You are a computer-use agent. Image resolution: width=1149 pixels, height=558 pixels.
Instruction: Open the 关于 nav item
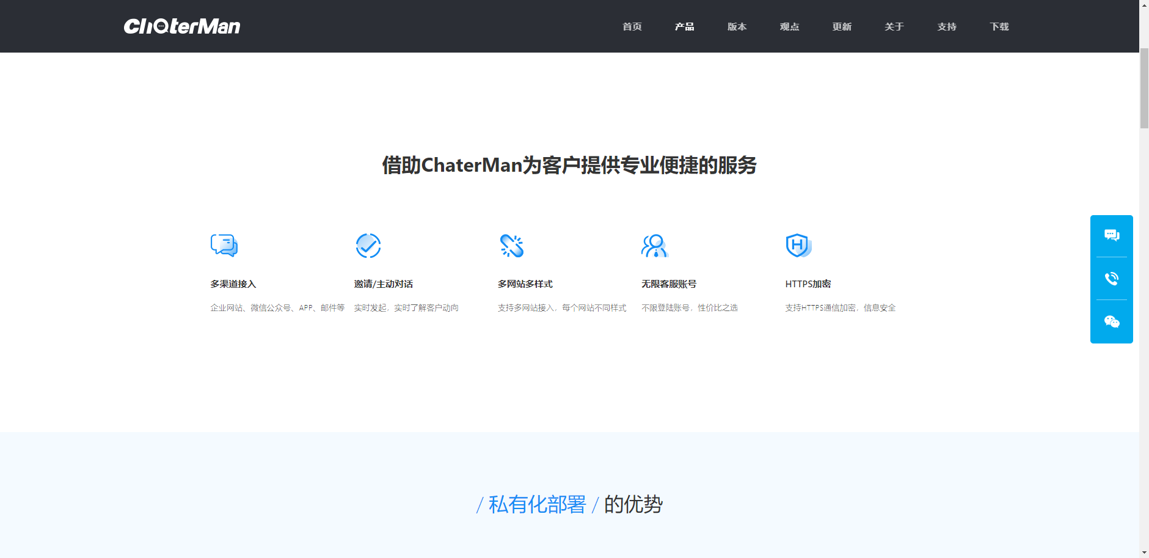click(x=894, y=27)
